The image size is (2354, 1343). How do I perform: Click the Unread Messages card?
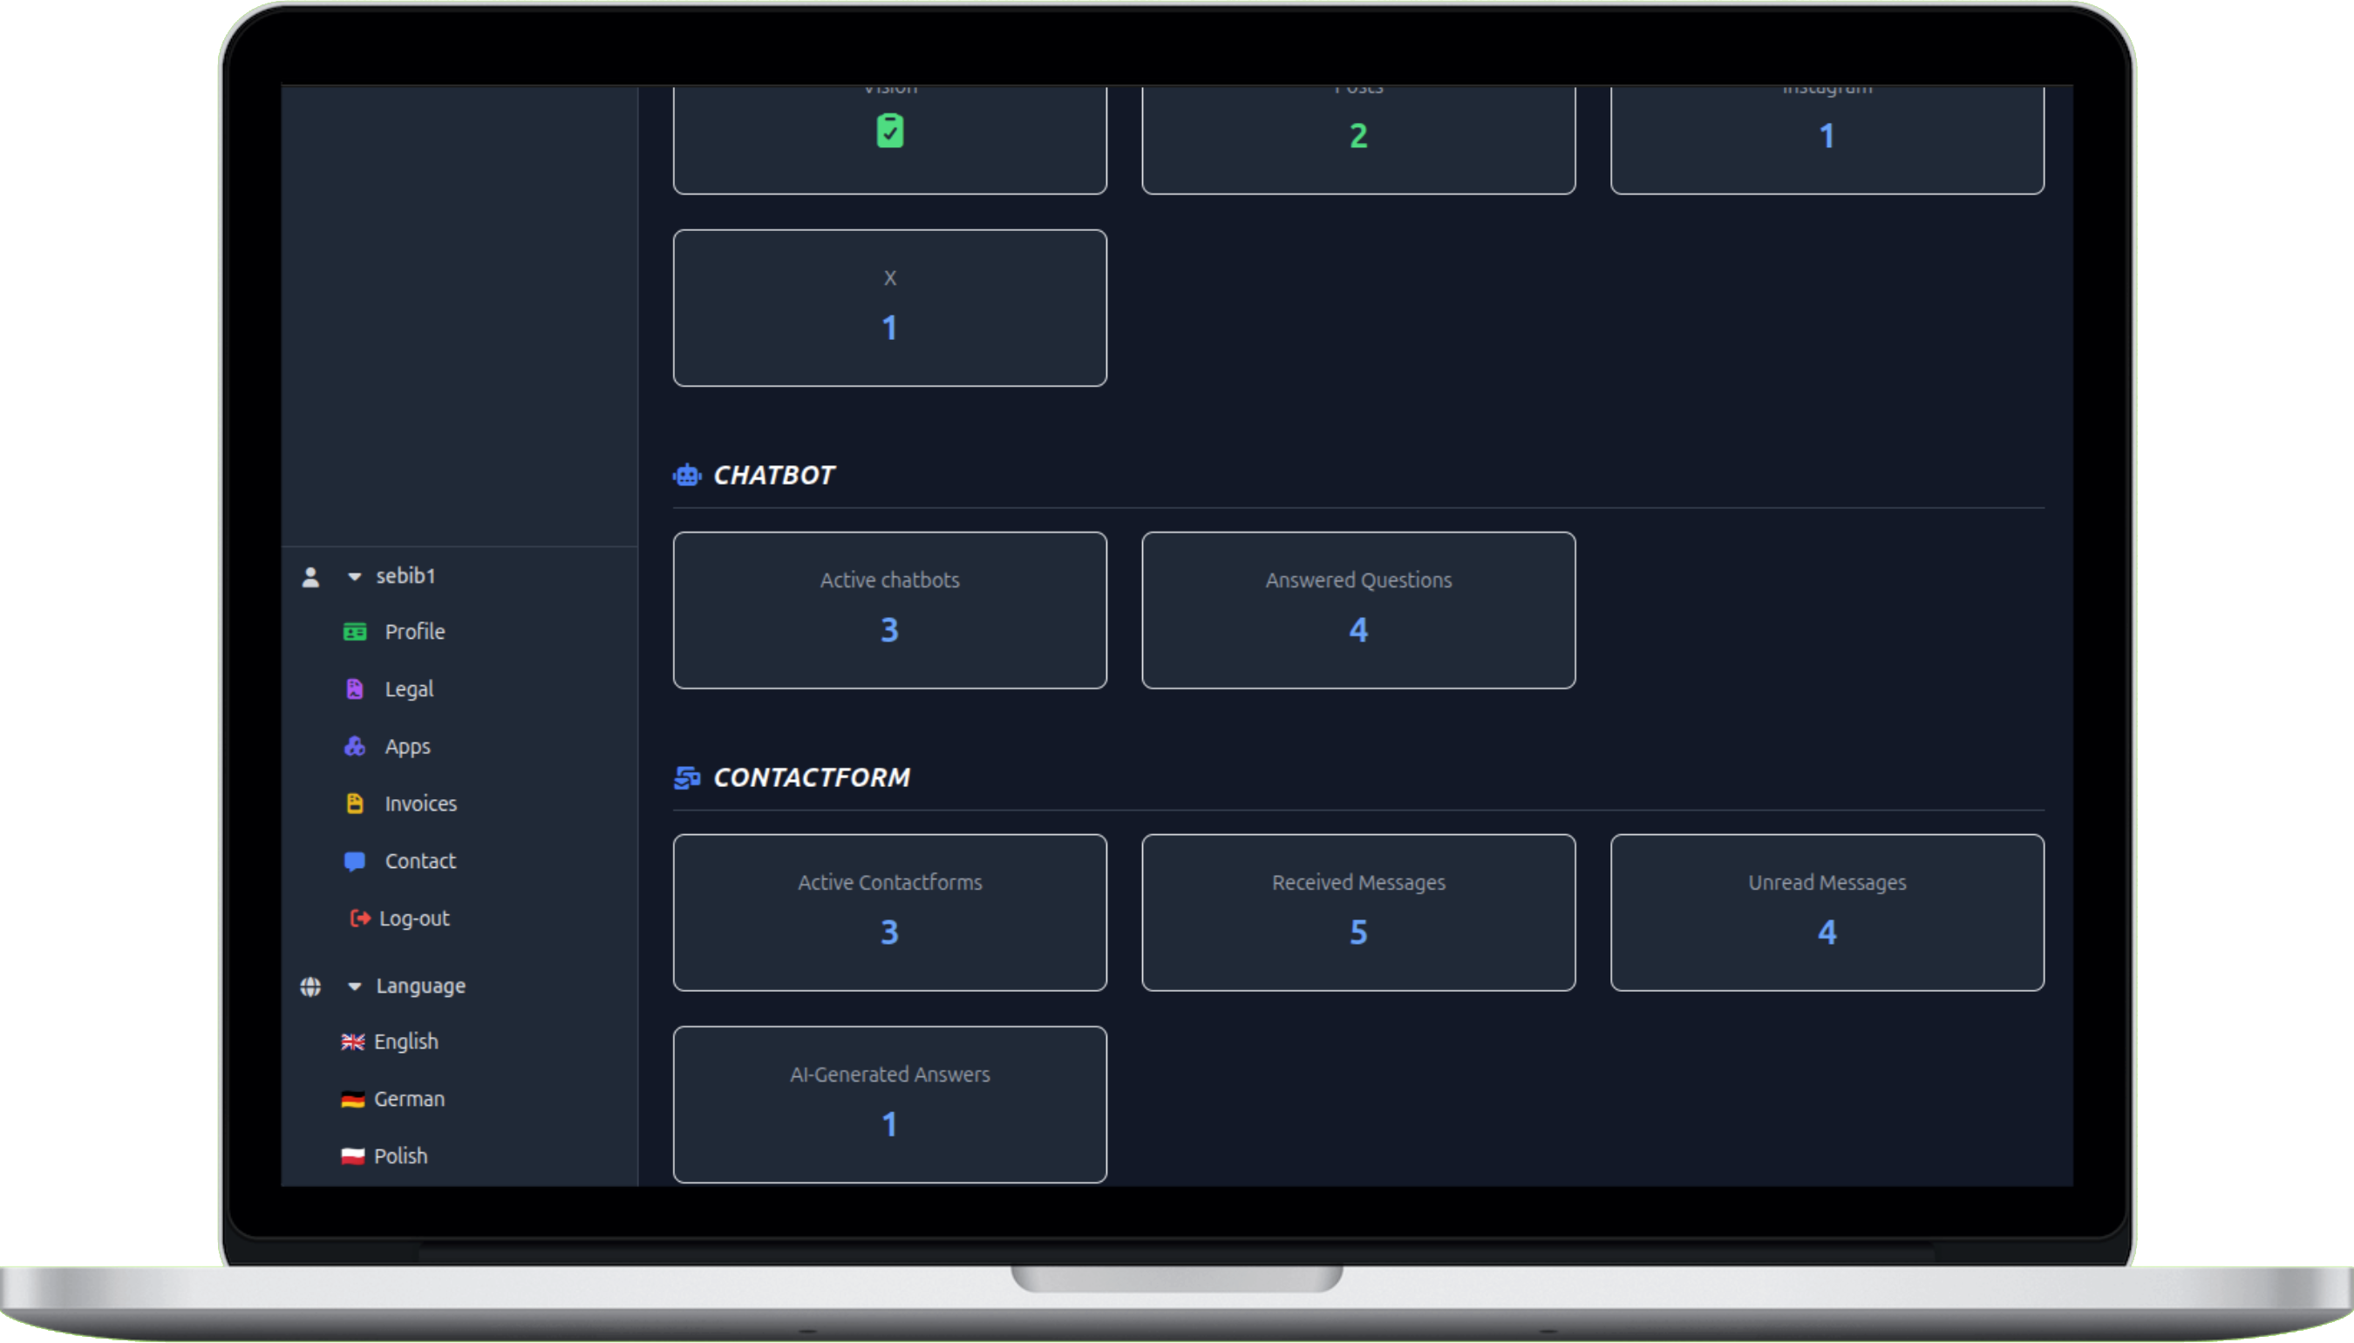1827,912
